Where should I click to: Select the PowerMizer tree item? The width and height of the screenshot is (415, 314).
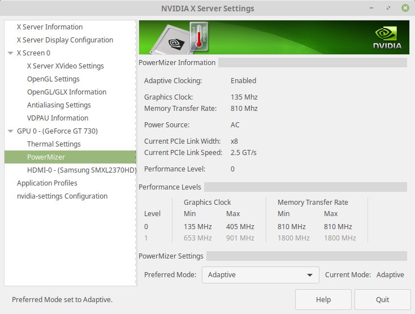tap(46, 157)
